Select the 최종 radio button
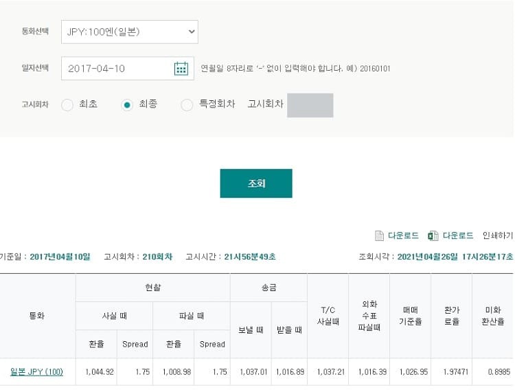The height and width of the screenshot is (392, 515). tap(127, 105)
